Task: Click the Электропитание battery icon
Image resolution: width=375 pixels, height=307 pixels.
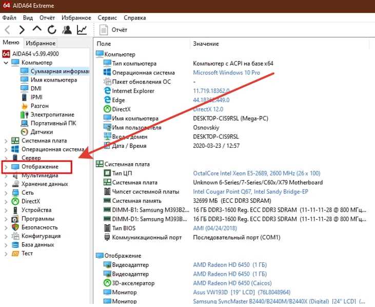Action: [x=25, y=114]
